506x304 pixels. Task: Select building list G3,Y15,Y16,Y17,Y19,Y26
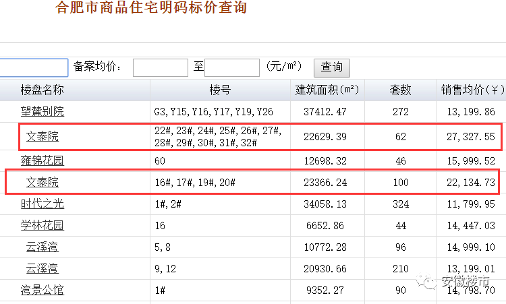[x=214, y=112]
